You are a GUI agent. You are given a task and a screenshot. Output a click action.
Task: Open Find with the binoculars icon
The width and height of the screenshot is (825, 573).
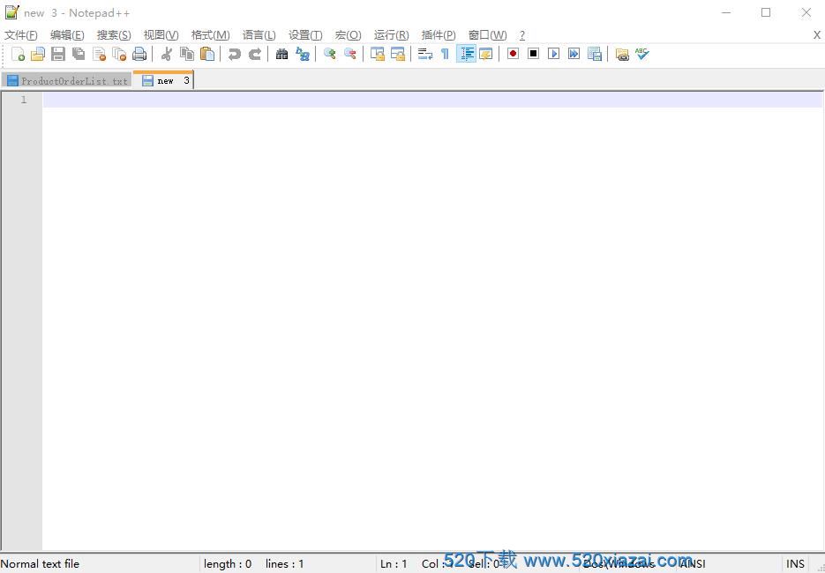[282, 54]
